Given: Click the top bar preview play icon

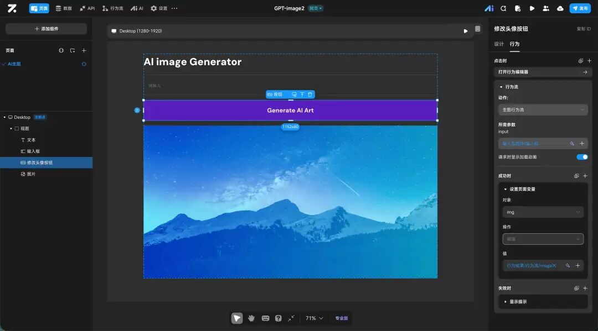Looking at the screenshot, I should coord(532,8).
